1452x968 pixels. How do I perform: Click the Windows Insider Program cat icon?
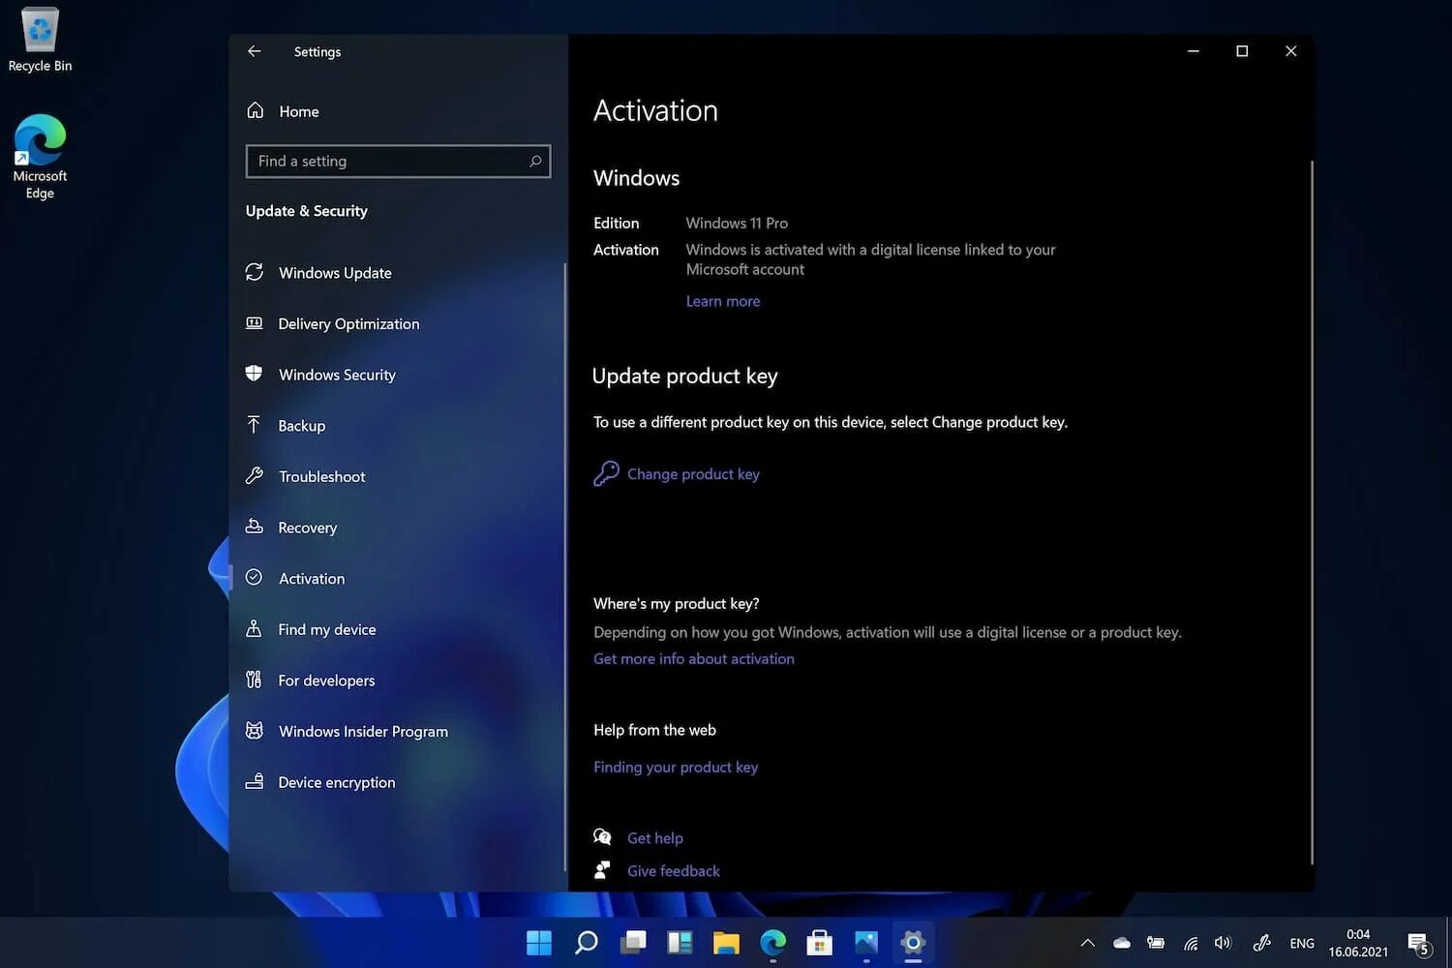[255, 731]
